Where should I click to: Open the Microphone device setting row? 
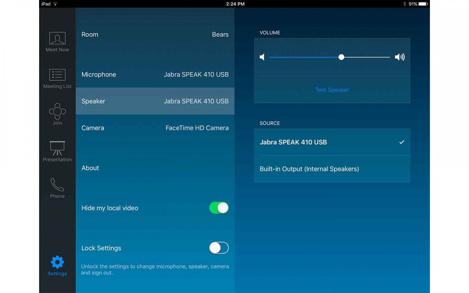155,75
